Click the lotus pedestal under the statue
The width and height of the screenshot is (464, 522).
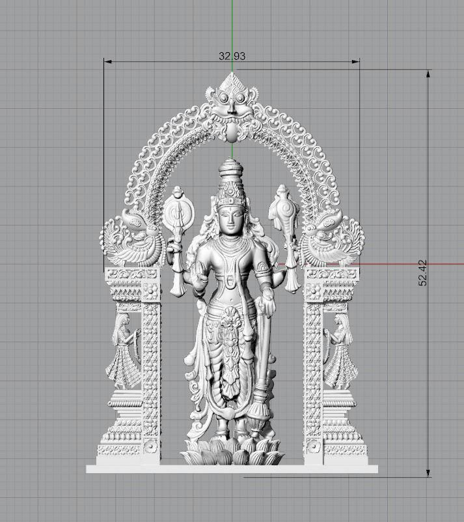click(232, 450)
